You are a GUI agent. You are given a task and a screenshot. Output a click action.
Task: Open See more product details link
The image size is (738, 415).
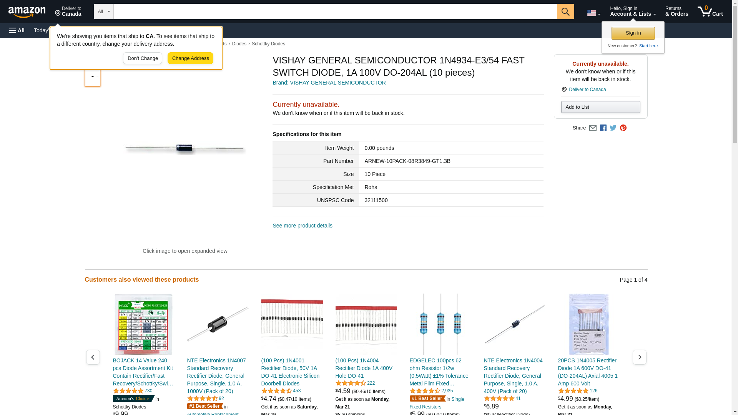click(x=303, y=226)
